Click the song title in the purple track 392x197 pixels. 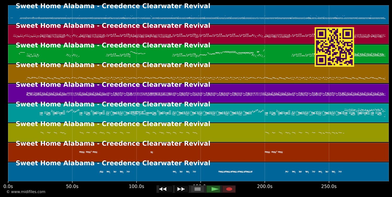tap(113, 85)
